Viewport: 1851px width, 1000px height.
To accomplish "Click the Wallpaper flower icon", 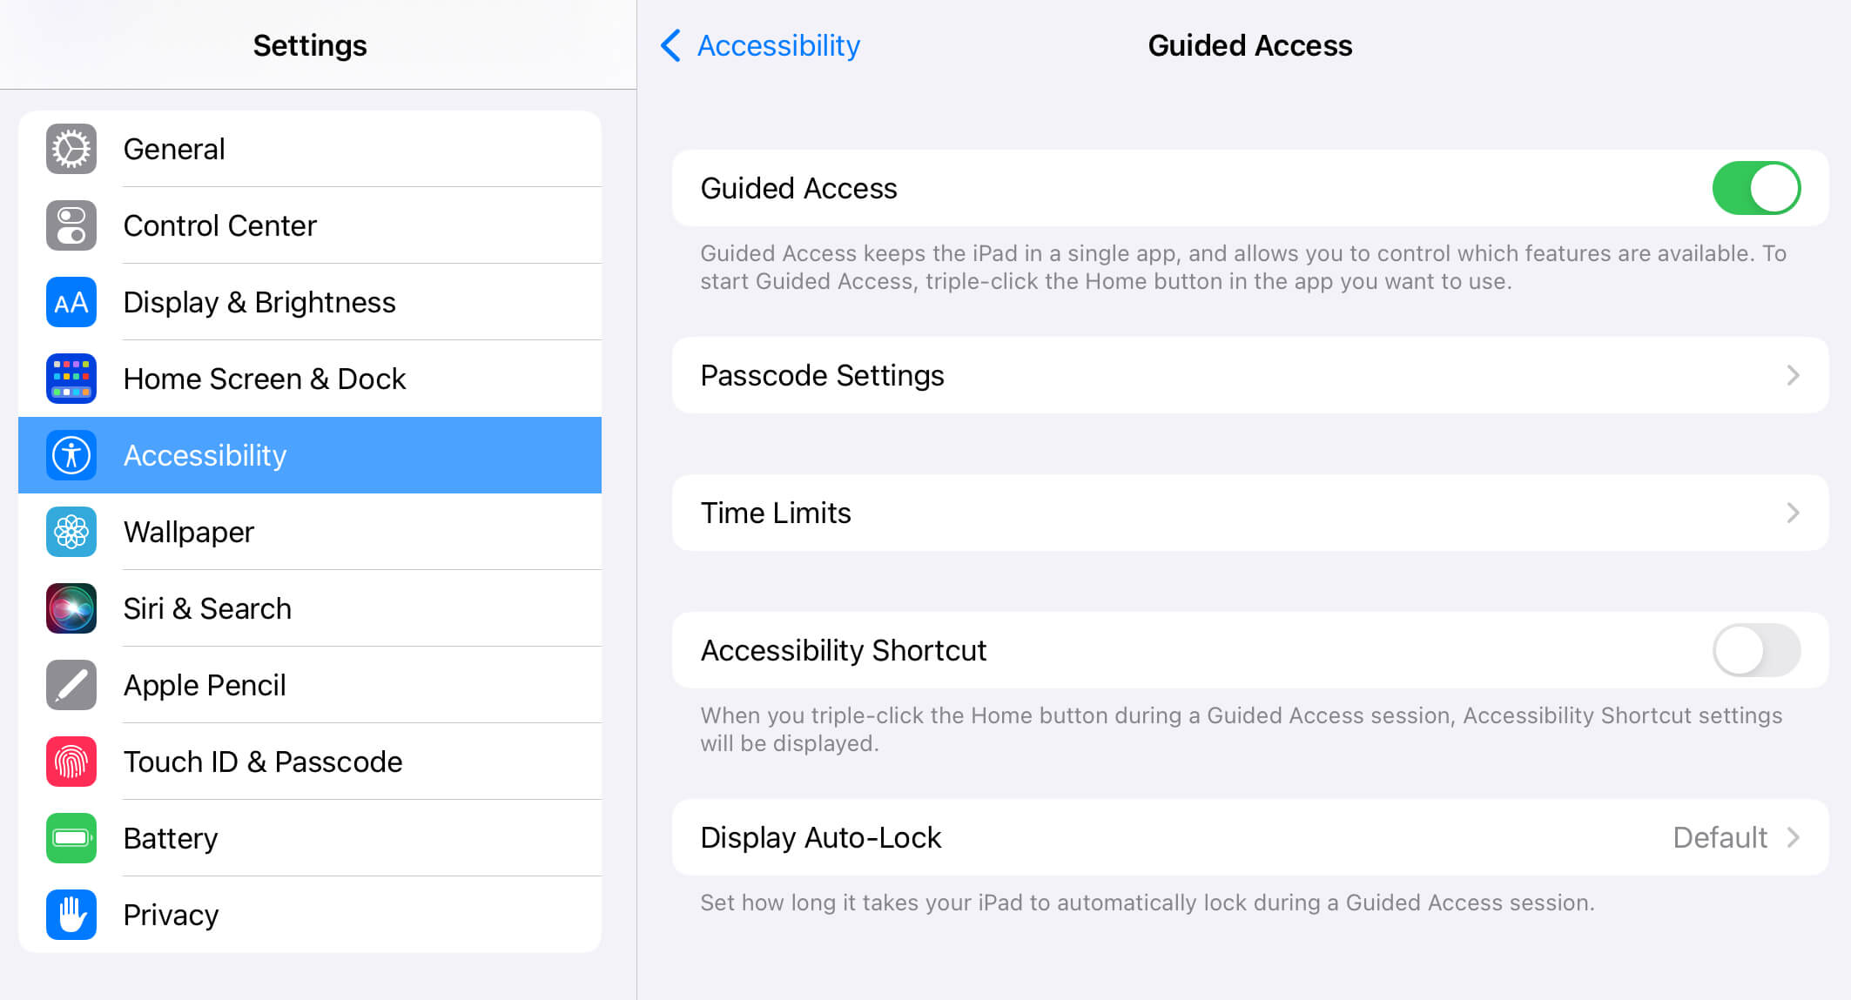I will pyautogui.click(x=71, y=532).
